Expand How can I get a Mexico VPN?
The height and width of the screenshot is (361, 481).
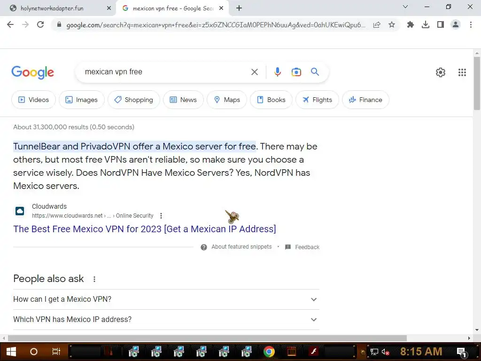pyautogui.click(x=166, y=299)
